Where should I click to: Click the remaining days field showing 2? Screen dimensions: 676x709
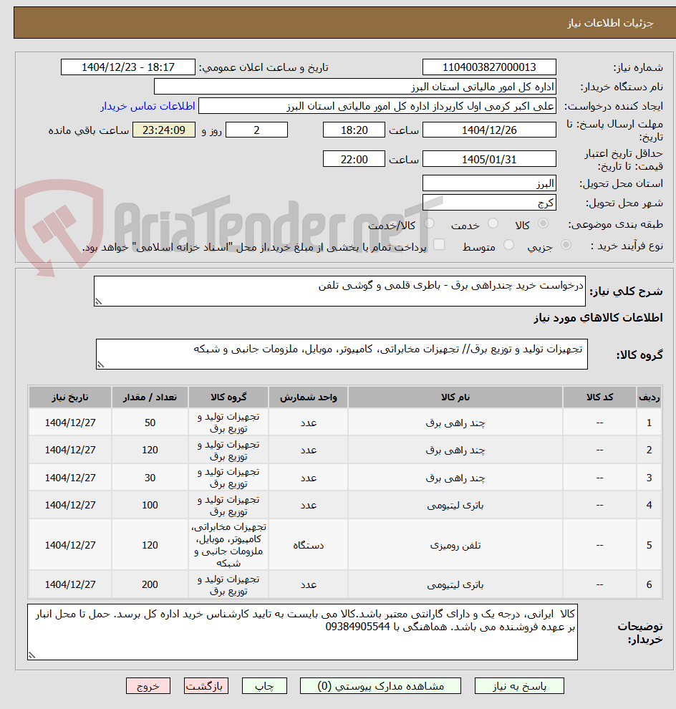[x=257, y=130]
